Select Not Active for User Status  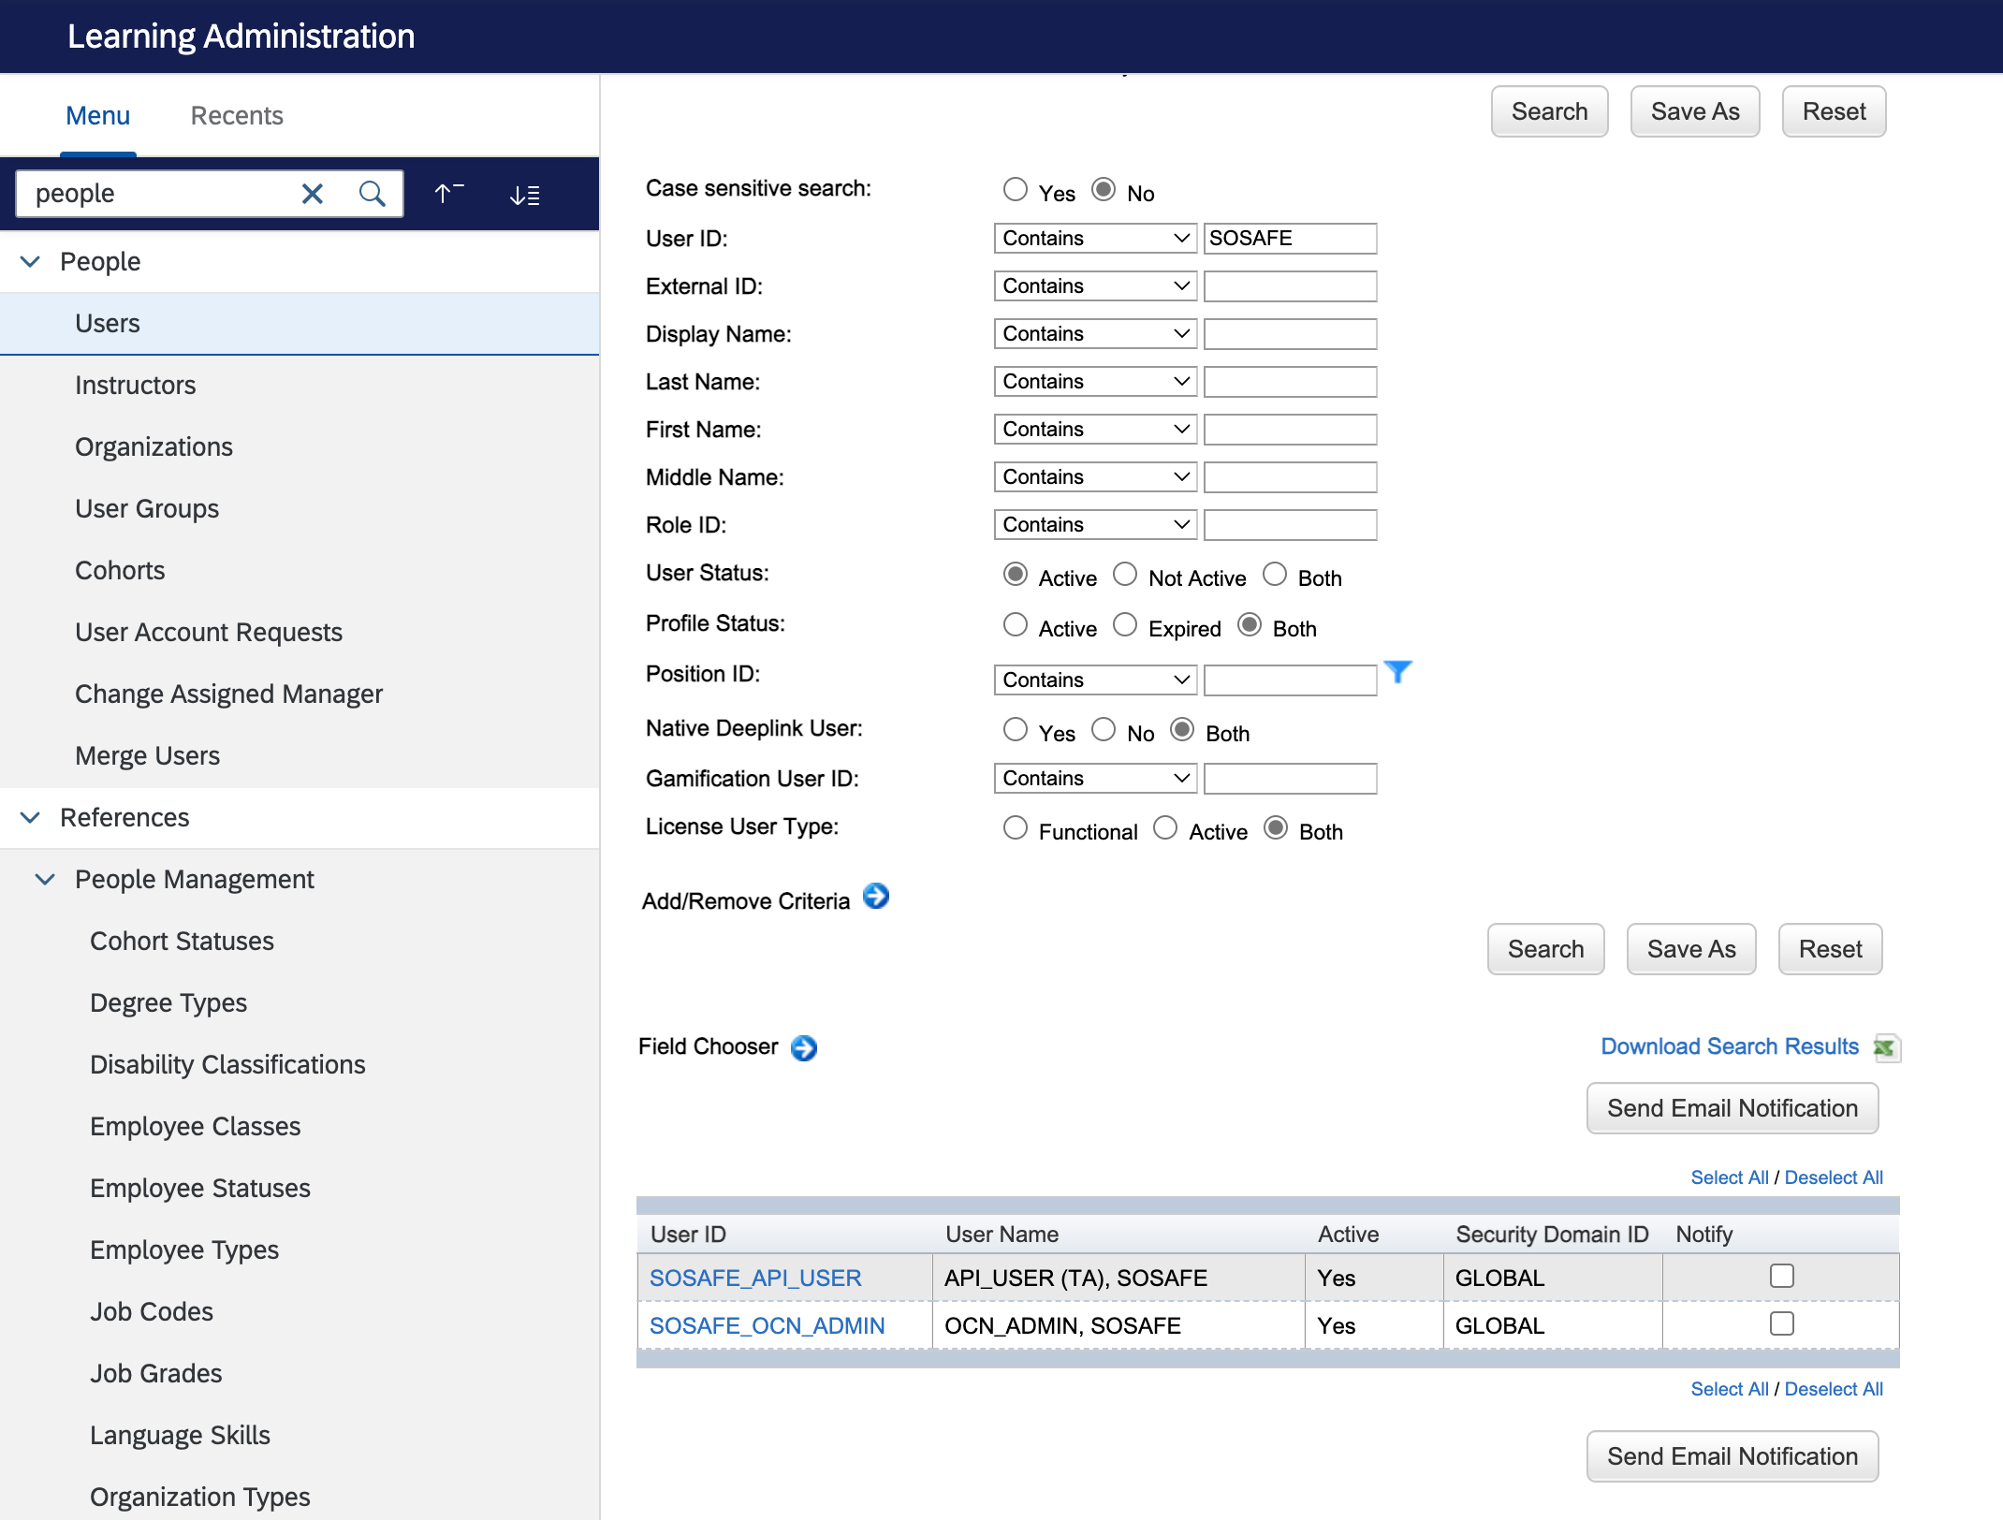1125,575
